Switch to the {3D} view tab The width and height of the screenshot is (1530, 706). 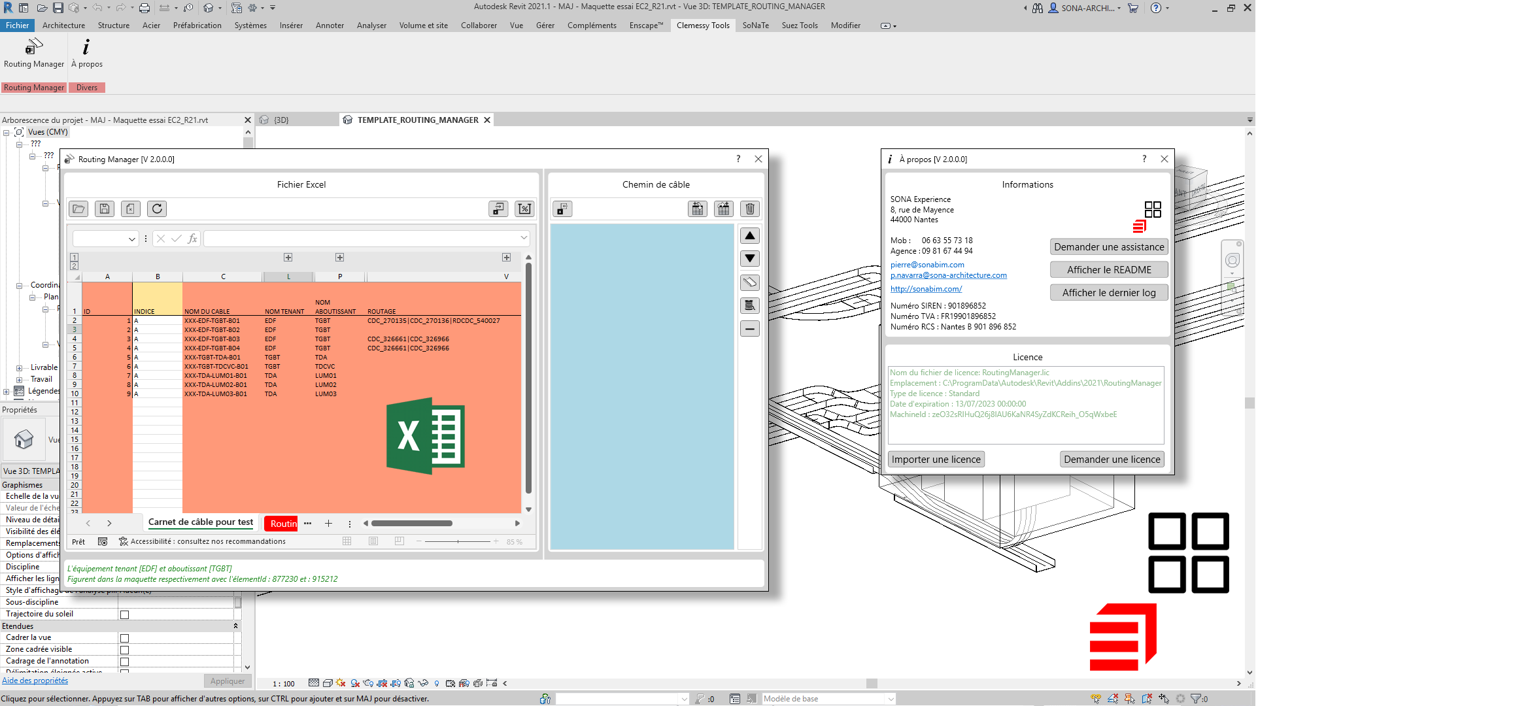click(x=281, y=120)
